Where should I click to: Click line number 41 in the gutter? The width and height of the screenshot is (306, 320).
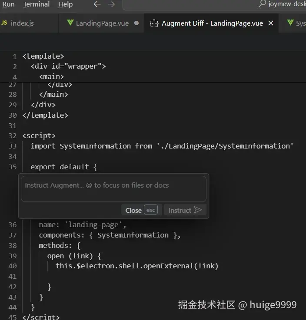coord(13,277)
